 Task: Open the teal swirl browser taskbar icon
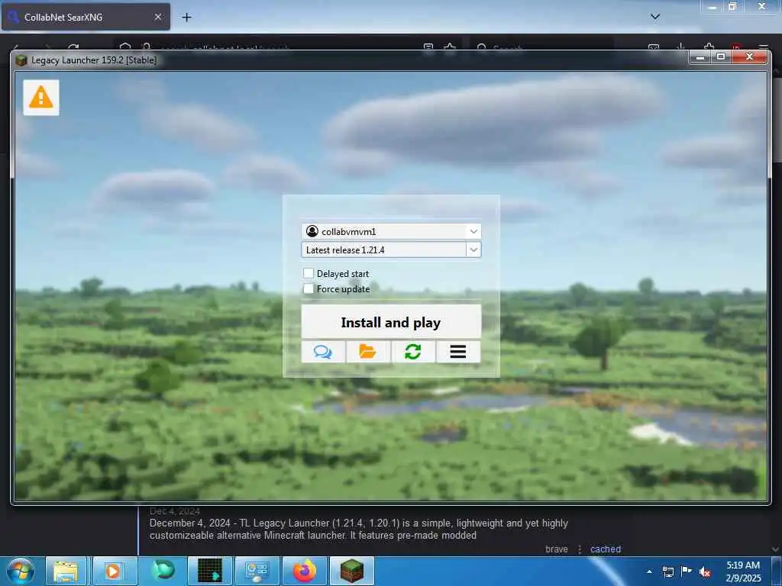point(163,571)
